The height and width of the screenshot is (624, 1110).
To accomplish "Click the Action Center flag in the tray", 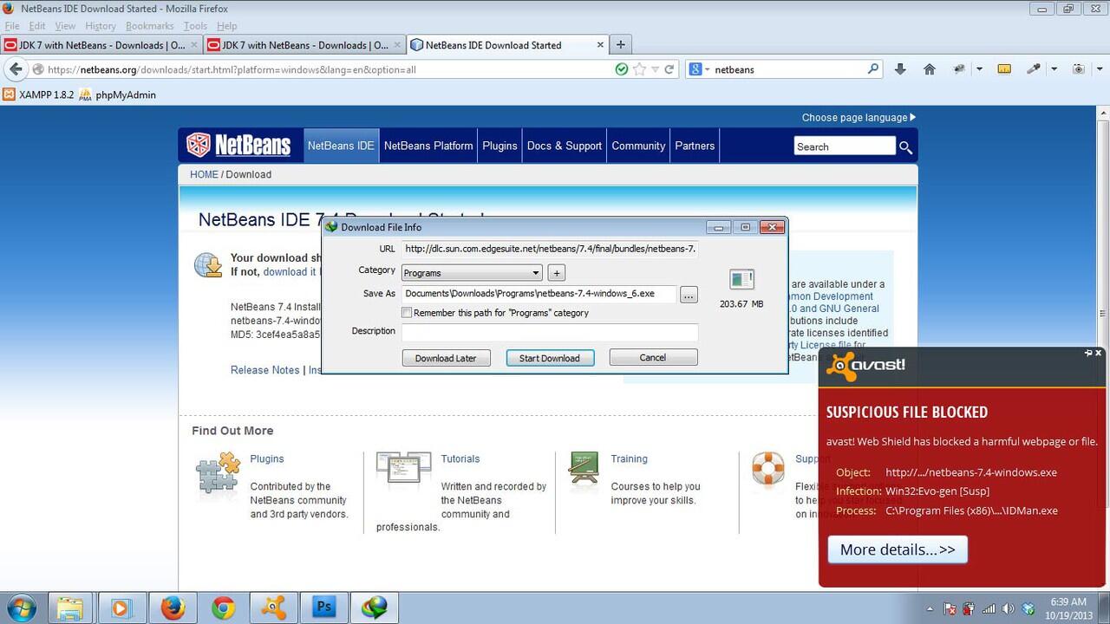I will [x=951, y=608].
